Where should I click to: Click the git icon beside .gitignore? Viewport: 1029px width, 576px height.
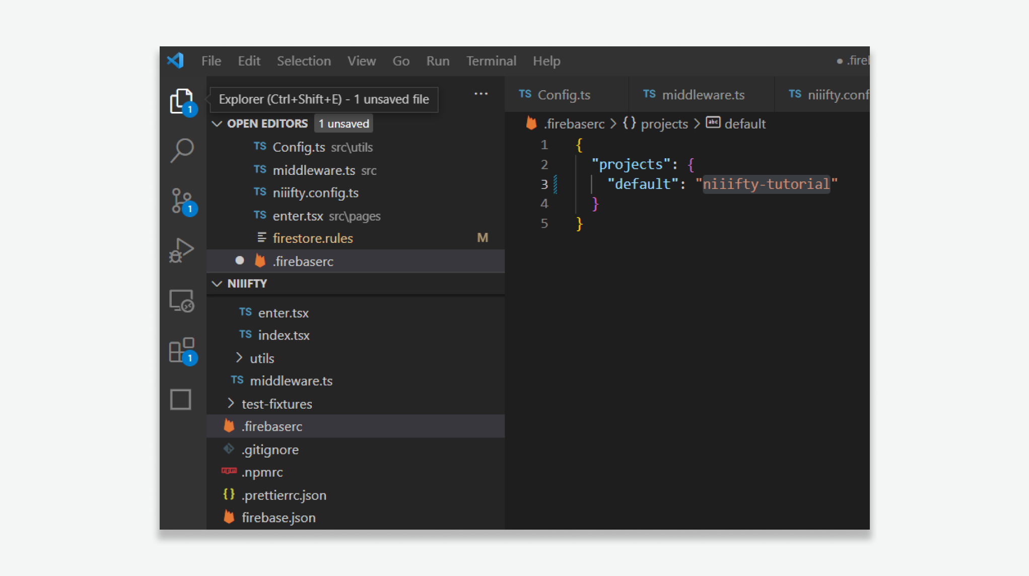[229, 448]
